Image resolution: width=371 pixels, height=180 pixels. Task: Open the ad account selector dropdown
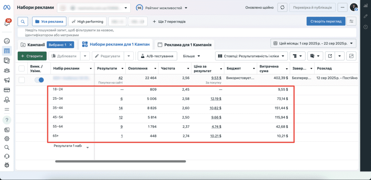94,8
